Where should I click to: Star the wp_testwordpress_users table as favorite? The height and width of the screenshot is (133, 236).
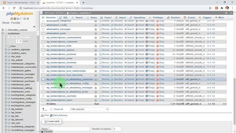(96, 100)
